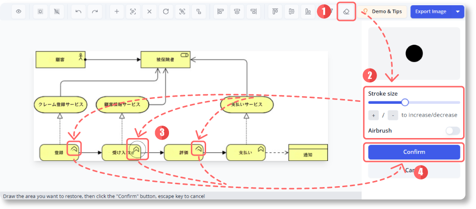Click the redo arrow icon
Viewport: 476px width, 209px height.
coord(95,11)
